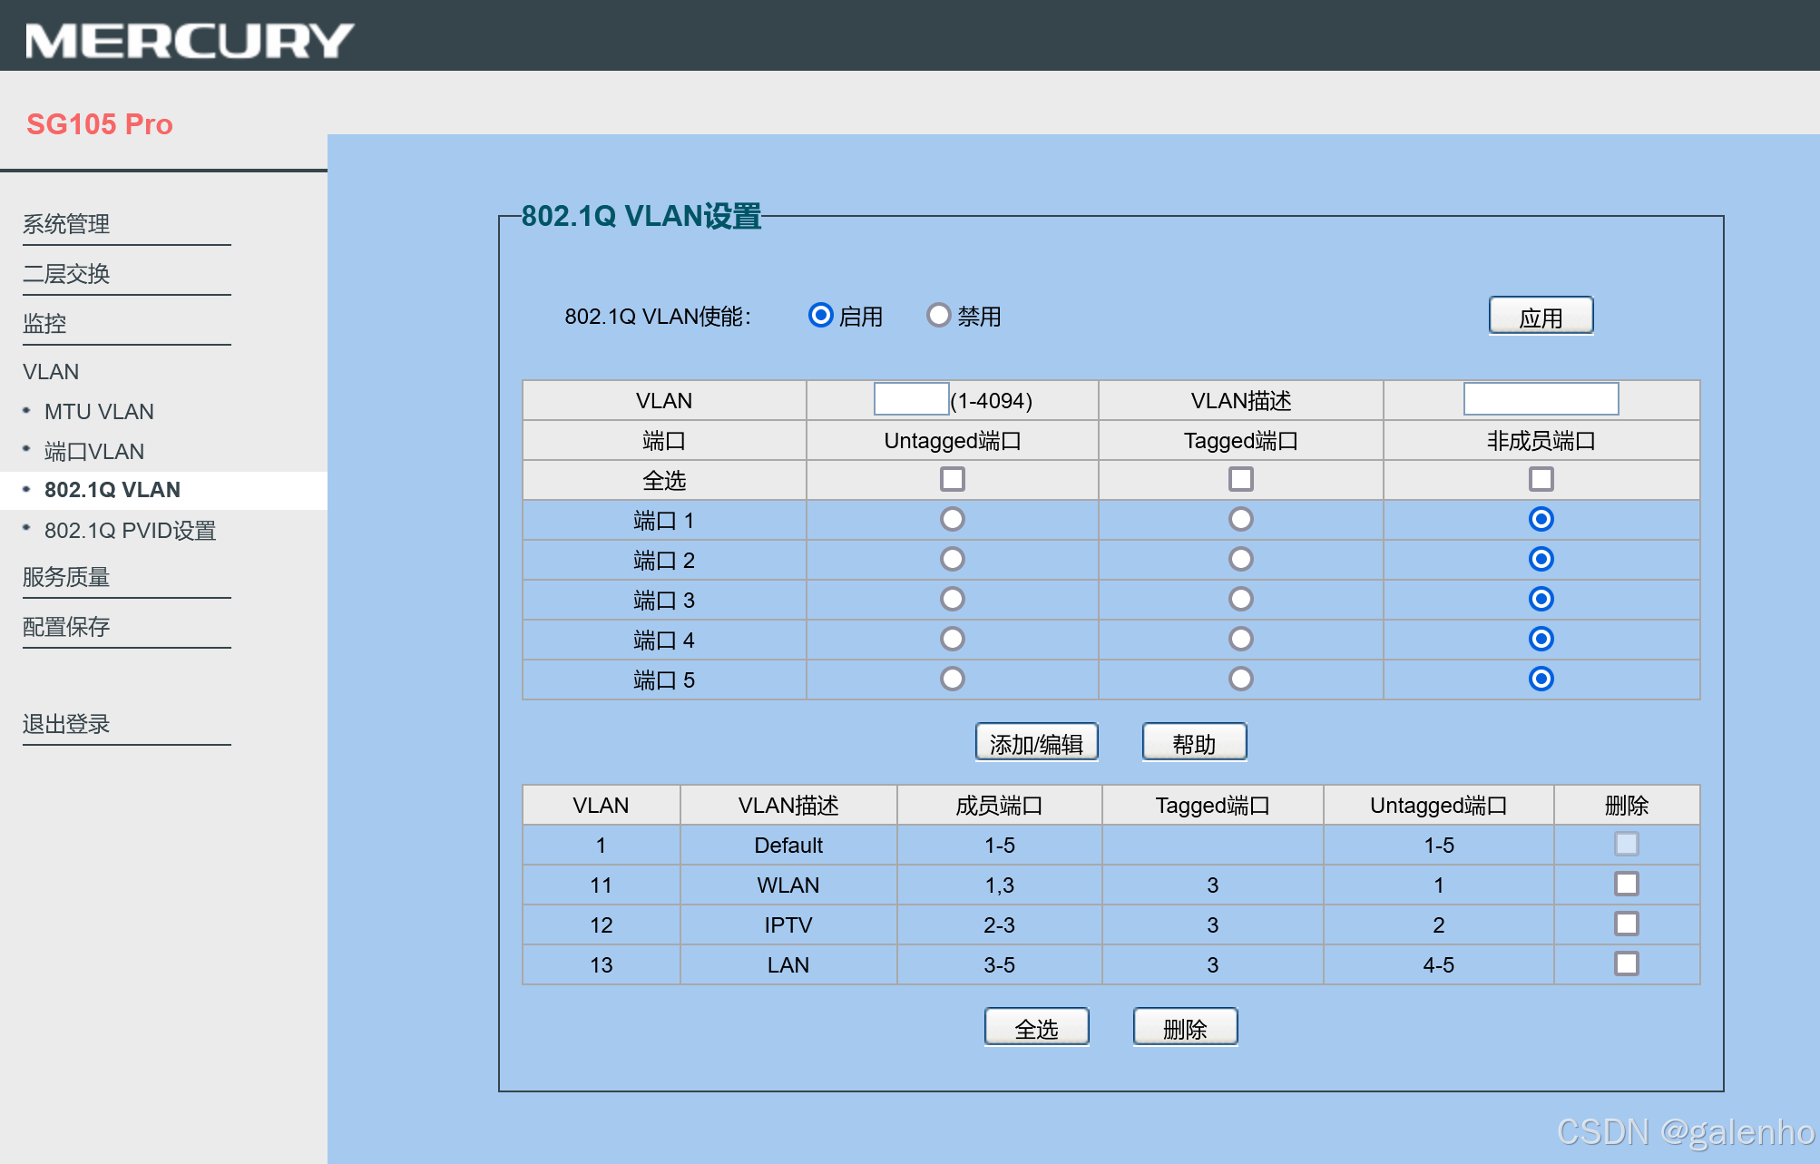The height and width of the screenshot is (1164, 1820).
Task: Click the VLAN ID input field
Action: click(911, 399)
